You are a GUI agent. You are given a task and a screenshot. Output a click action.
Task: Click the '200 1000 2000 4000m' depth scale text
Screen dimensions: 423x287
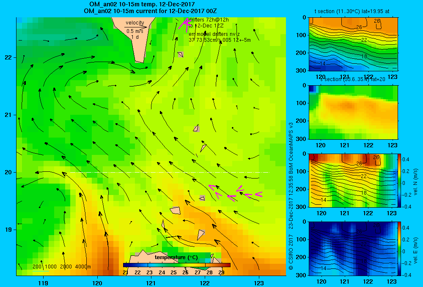click(61, 267)
